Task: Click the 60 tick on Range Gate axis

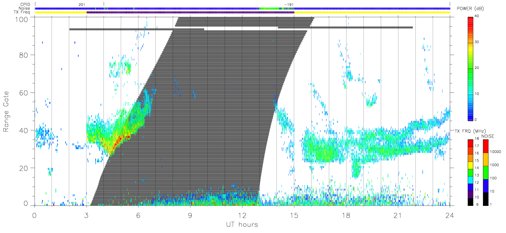Action: [x=24, y=92]
